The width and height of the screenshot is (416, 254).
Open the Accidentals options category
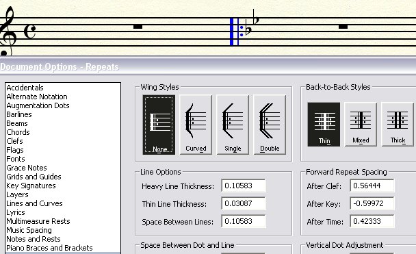tap(25, 88)
